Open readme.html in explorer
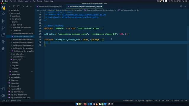189x106 pixels. pyautogui.click(x=16, y=89)
